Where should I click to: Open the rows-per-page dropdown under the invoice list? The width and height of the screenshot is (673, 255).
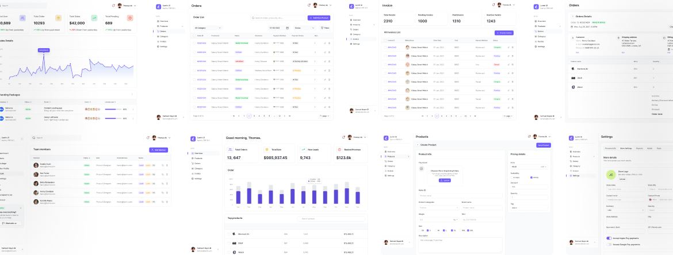(x=508, y=116)
